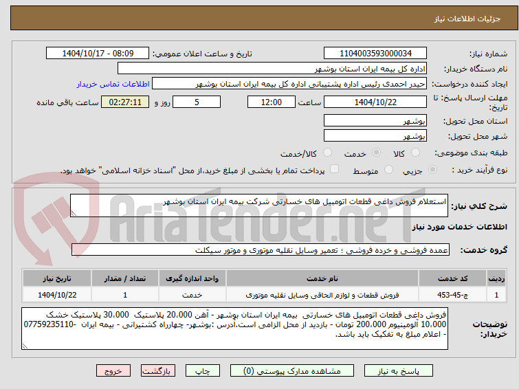Screen dimensions: 519x389
Task: Click service name cell فروش قطعات و لوازم الحاقی
Action: [322, 295]
